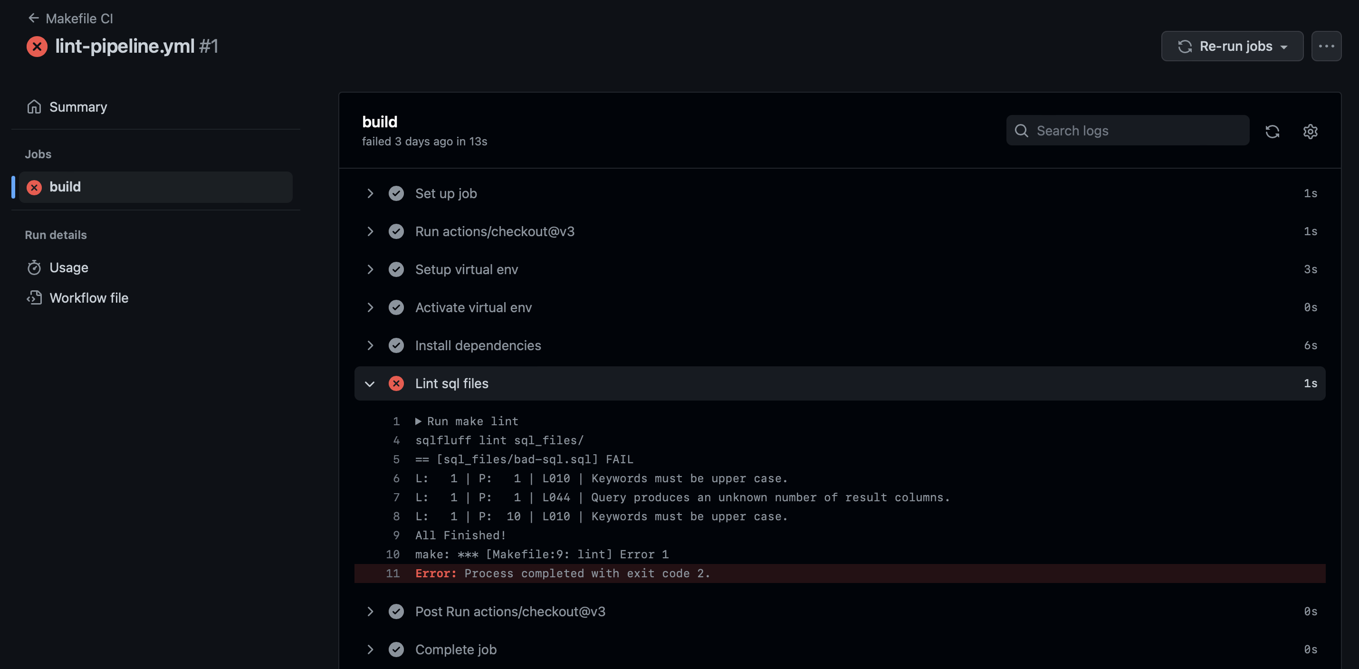The width and height of the screenshot is (1359, 669).
Task: Click the failed icon on sidebar build job
Action: pyautogui.click(x=34, y=187)
